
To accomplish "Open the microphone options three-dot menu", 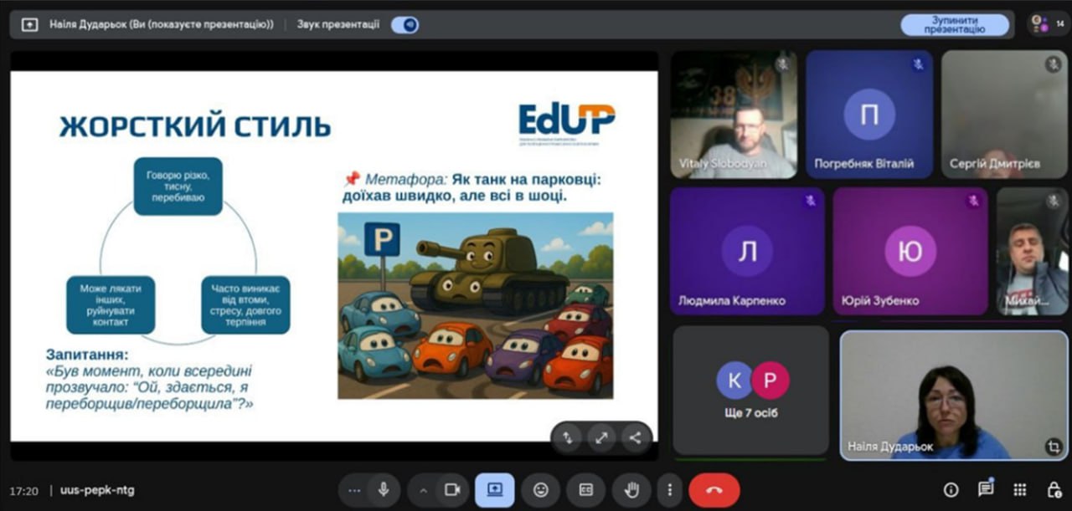I will [354, 490].
